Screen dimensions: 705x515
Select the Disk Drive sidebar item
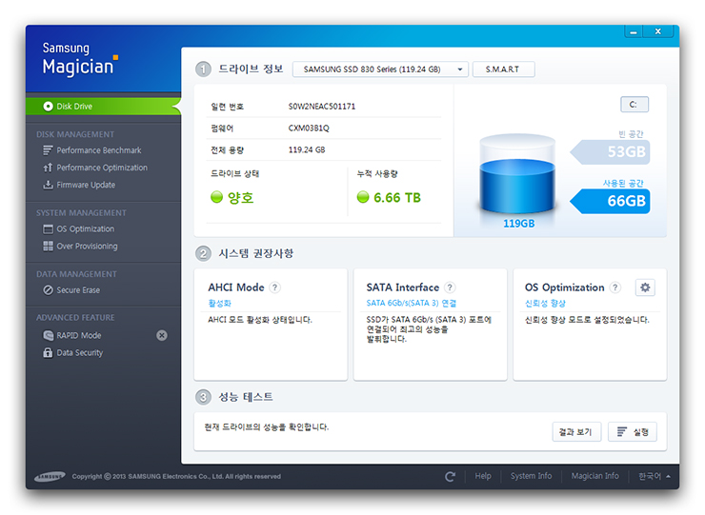[x=104, y=106]
